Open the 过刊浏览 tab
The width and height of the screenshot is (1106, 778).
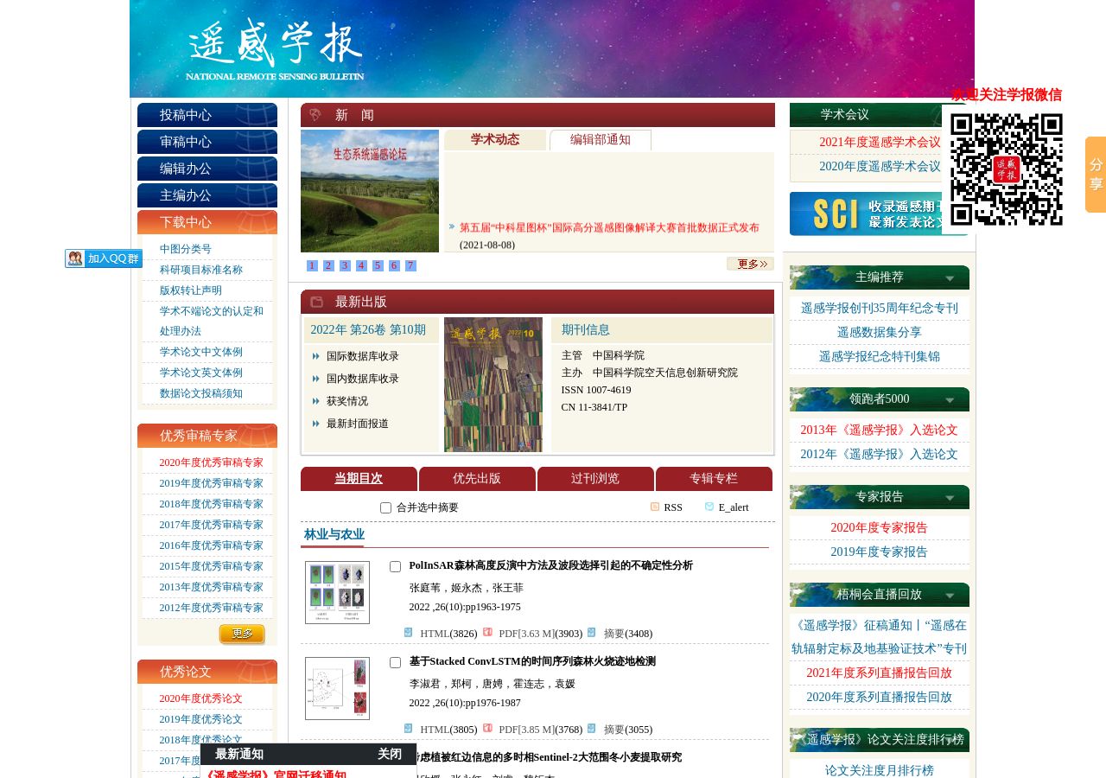595,479
